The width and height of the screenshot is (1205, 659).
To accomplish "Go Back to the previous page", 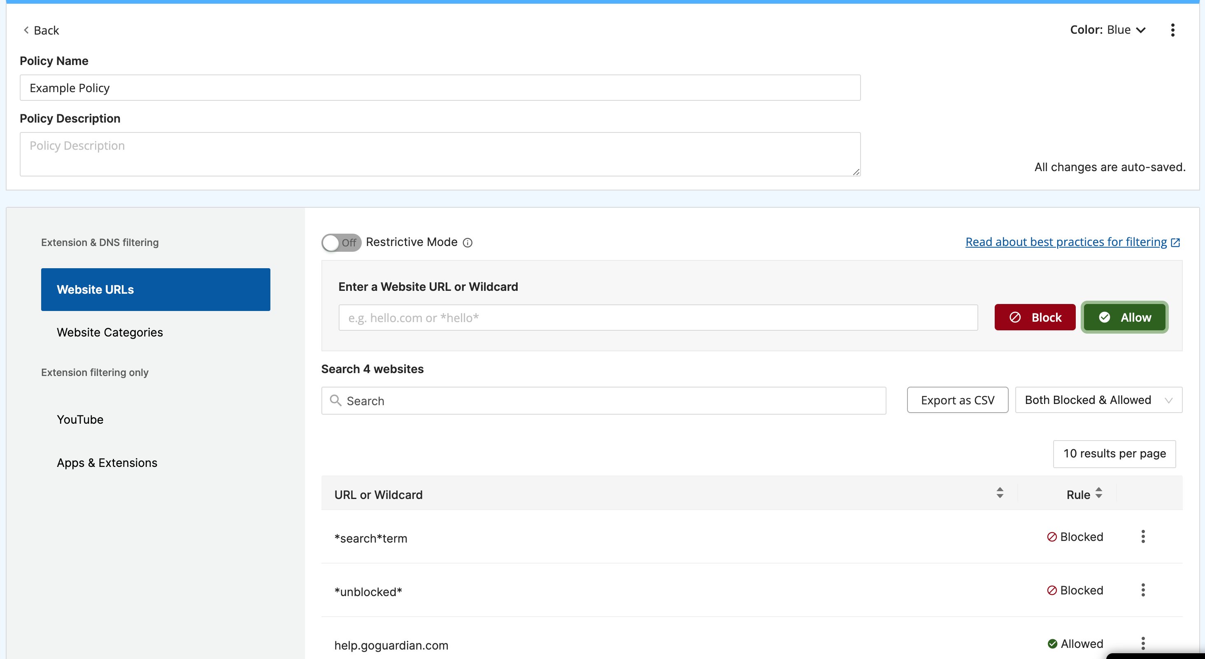I will click(41, 30).
